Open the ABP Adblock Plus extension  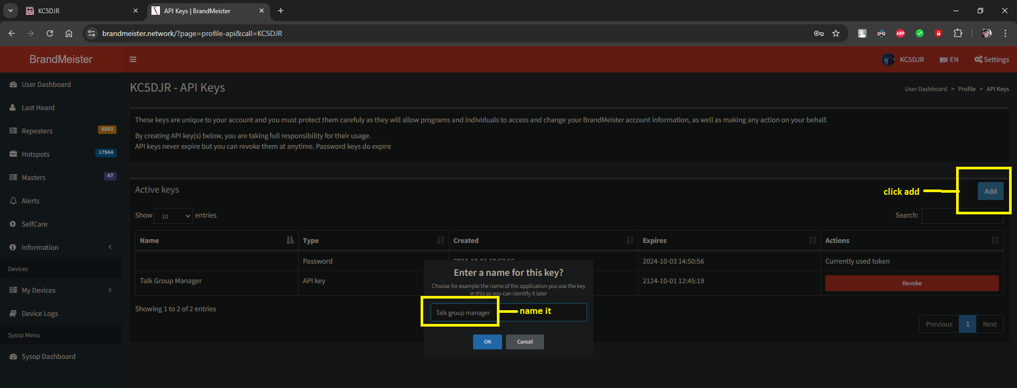point(900,33)
